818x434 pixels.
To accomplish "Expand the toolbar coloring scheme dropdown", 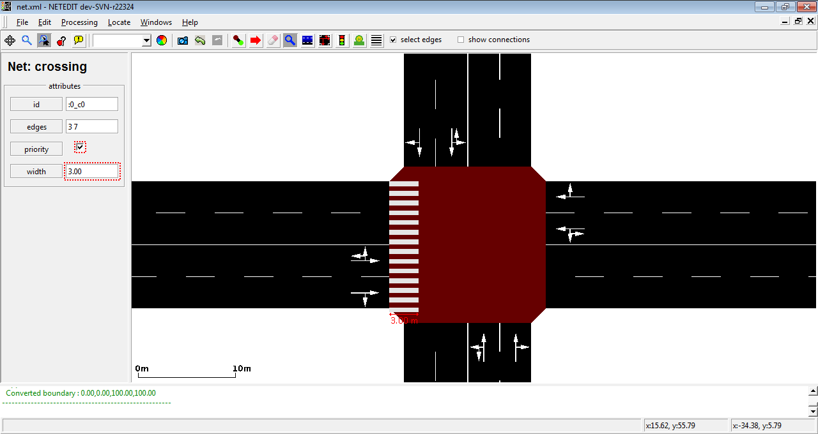I will 146,40.
